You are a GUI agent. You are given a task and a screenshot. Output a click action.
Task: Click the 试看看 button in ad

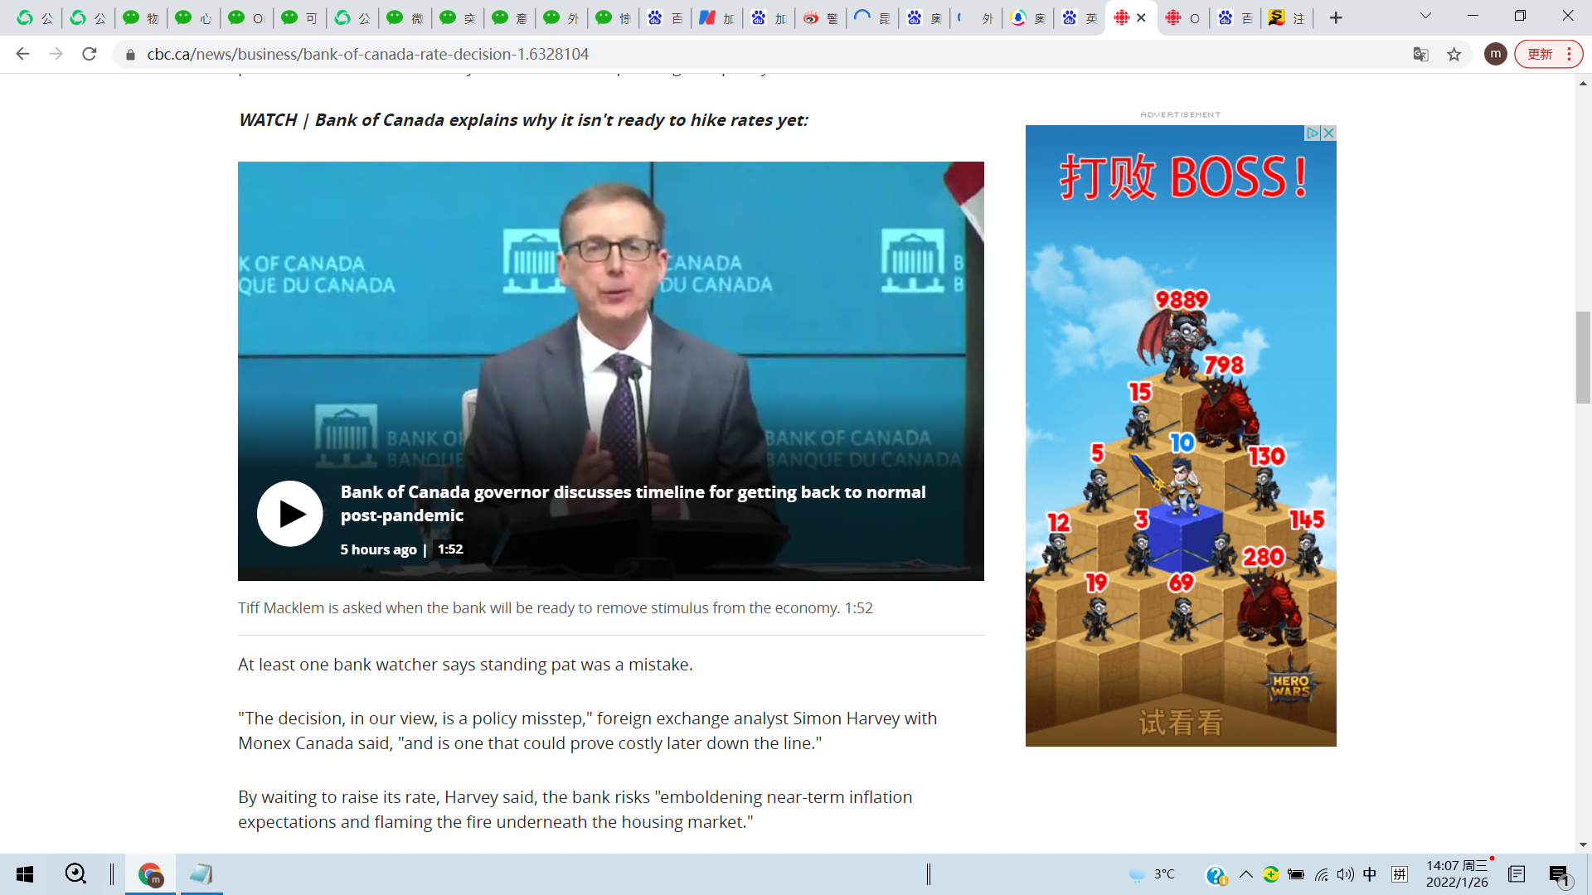[1181, 723]
